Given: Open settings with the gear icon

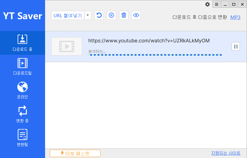Looking at the screenshot, I should pos(207,4).
